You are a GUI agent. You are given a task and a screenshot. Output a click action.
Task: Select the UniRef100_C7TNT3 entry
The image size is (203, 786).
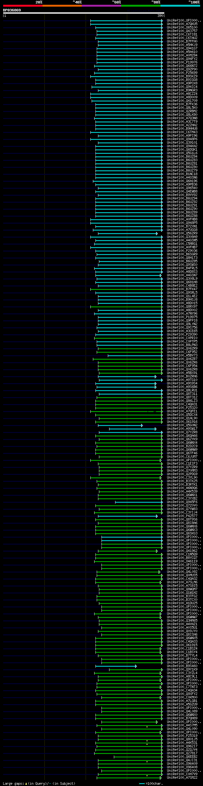pos(182,687)
